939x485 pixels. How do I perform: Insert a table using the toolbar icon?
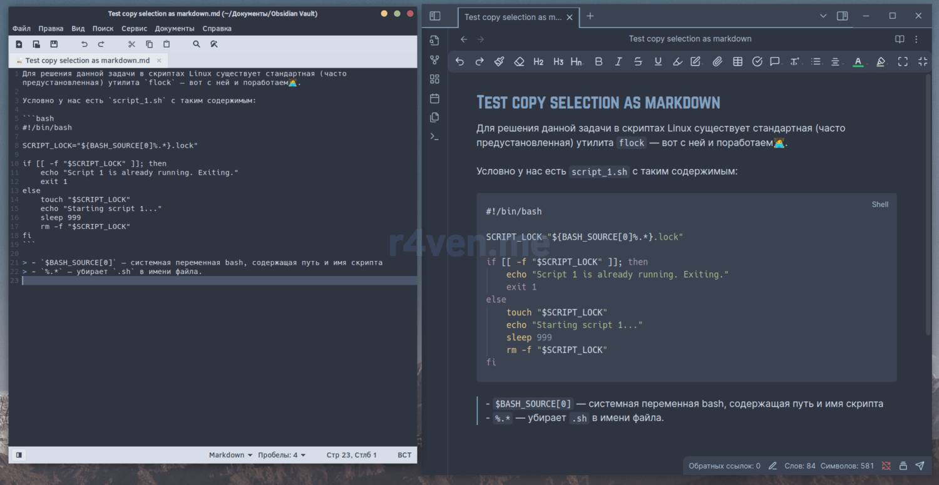coord(737,61)
